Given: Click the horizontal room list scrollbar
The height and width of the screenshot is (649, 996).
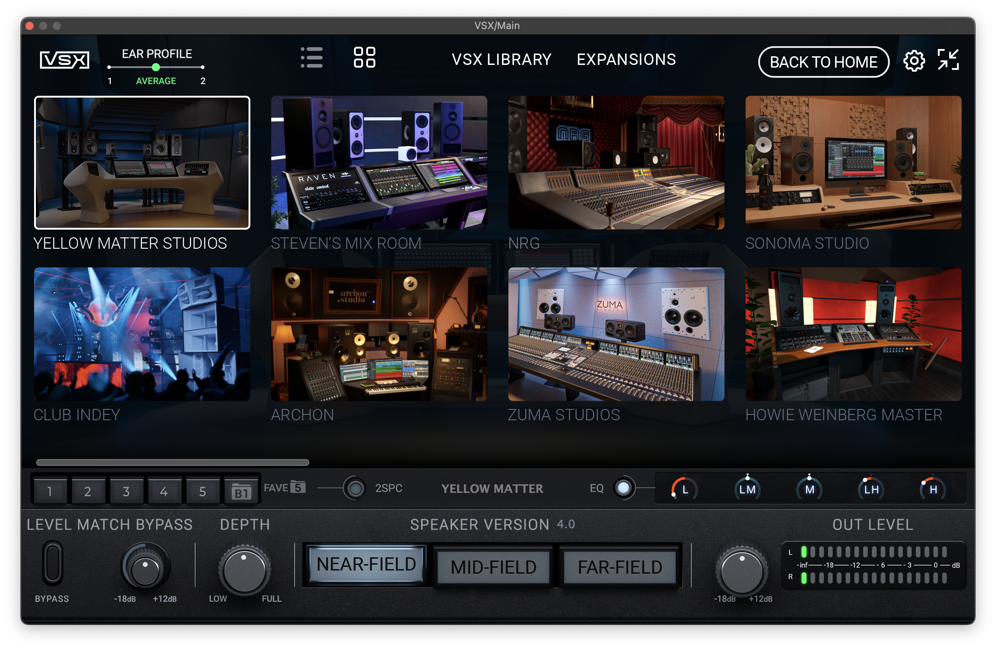Looking at the screenshot, I should (173, 462).
